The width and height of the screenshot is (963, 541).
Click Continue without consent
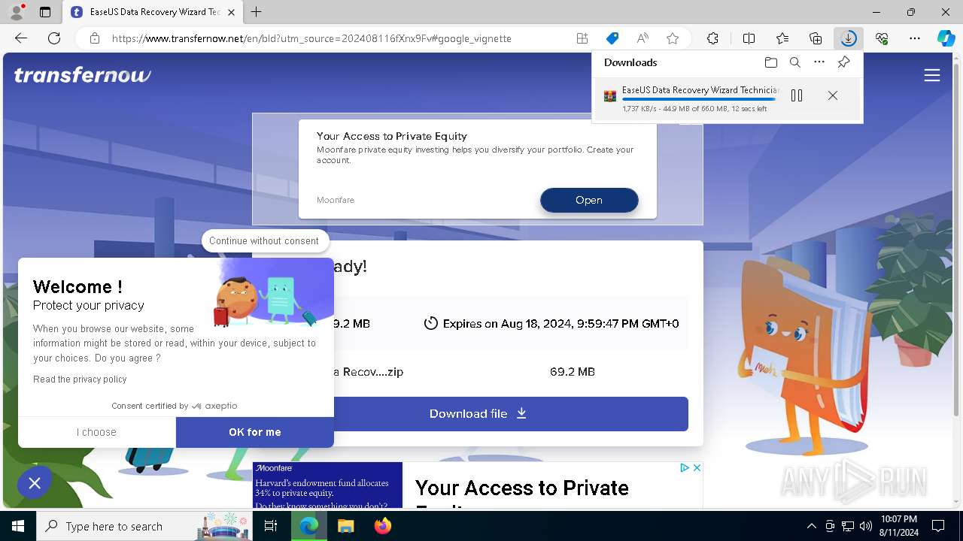pyautogui.click(x=264, y=240)
